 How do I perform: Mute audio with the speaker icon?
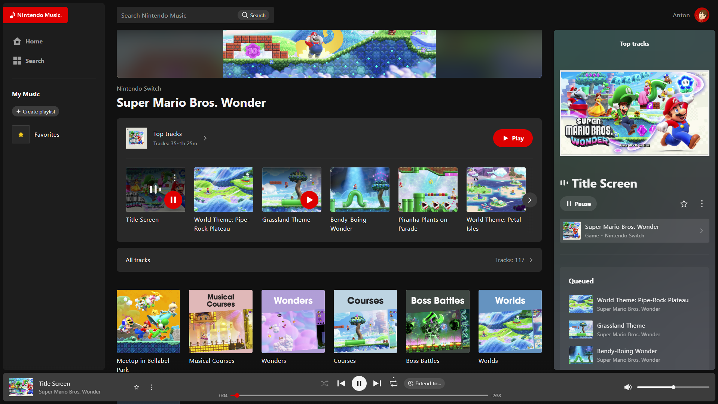[628, 387]
